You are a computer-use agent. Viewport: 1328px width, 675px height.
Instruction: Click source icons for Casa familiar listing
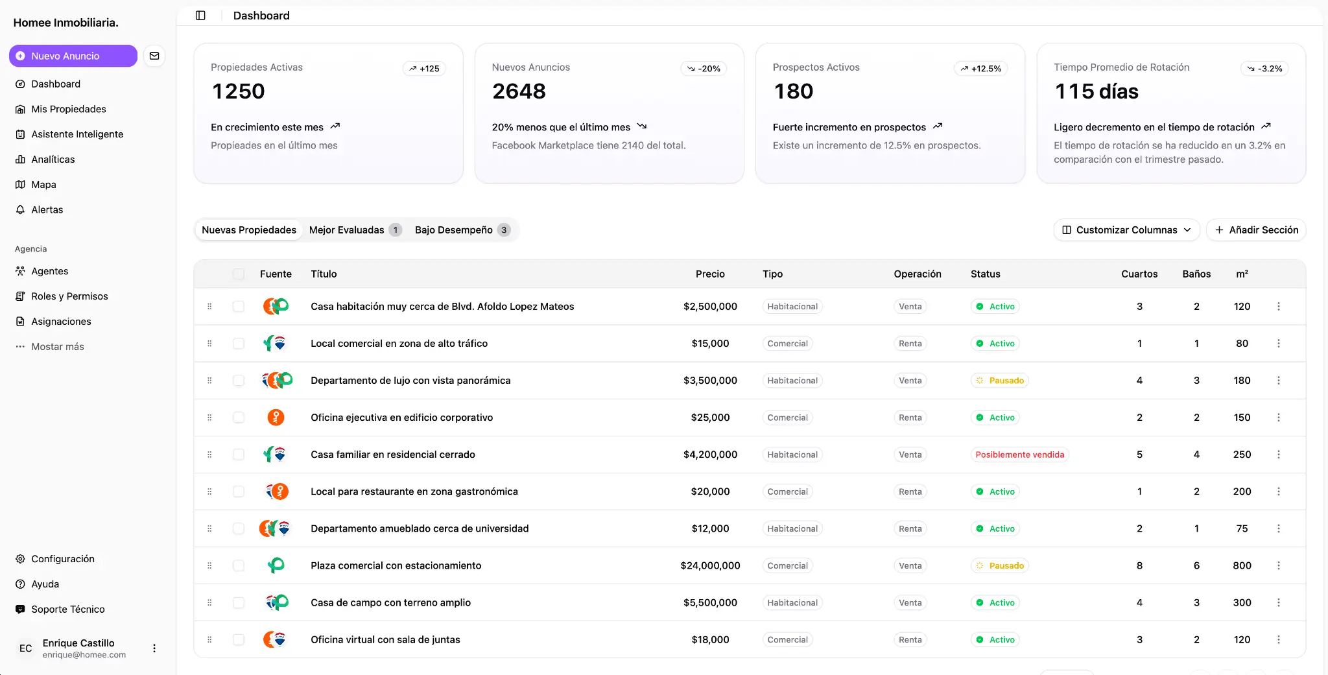275,455
